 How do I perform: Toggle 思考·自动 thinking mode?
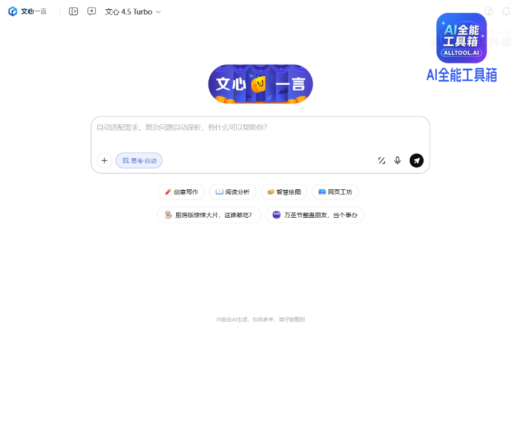139,160
